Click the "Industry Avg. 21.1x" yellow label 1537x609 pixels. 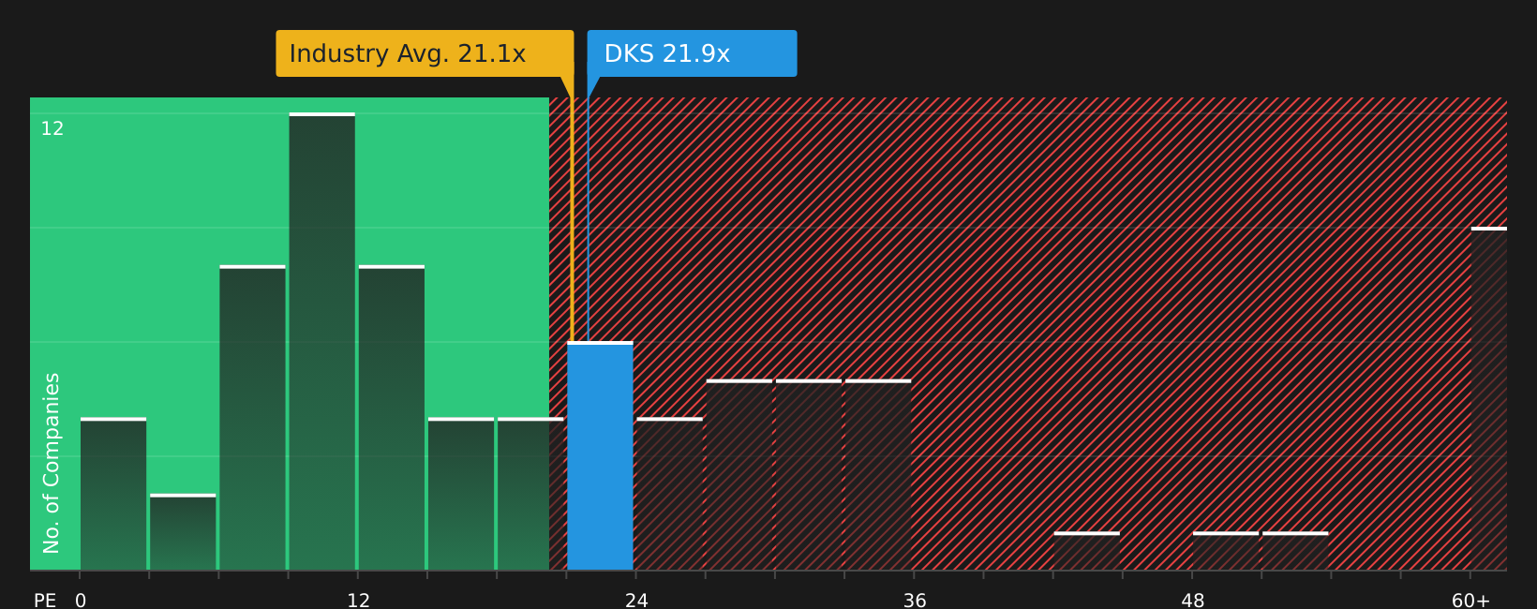tap(425, 53)
